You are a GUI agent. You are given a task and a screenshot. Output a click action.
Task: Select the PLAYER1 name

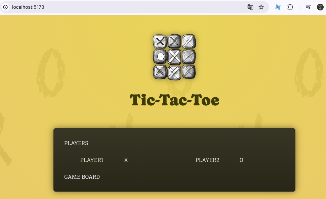(92, 160)
